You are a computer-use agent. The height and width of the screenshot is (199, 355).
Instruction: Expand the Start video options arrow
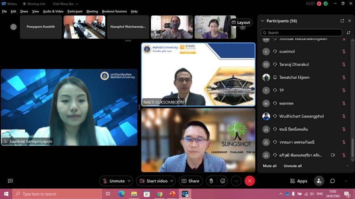pos(171,181)
